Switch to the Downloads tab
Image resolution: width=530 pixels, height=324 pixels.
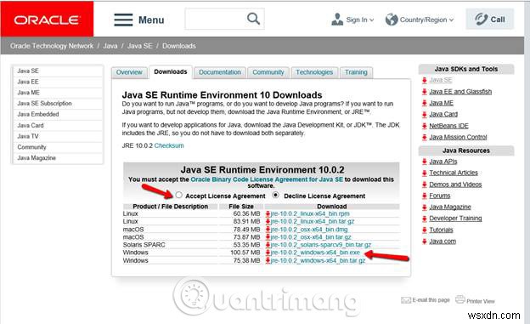click(171, 71)
